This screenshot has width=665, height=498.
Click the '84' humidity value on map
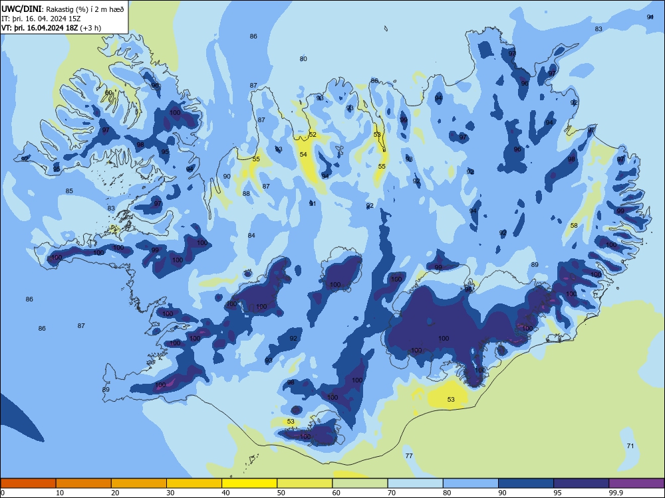coord(251,235)
